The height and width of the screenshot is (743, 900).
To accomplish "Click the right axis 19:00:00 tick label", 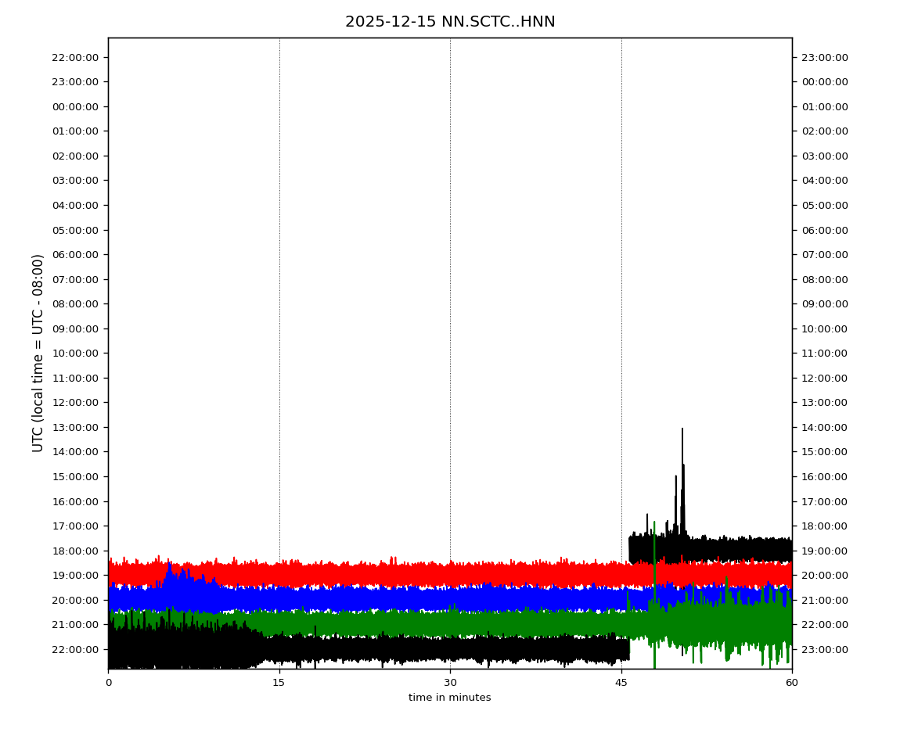I will point(824,551).
